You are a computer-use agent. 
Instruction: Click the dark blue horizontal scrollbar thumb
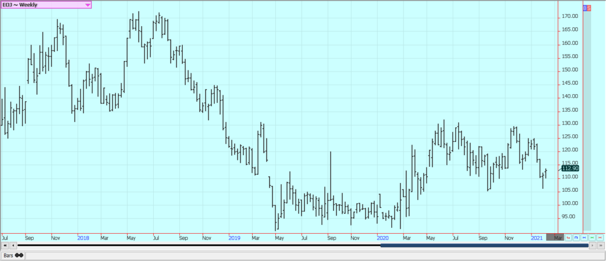click(484, 246)
